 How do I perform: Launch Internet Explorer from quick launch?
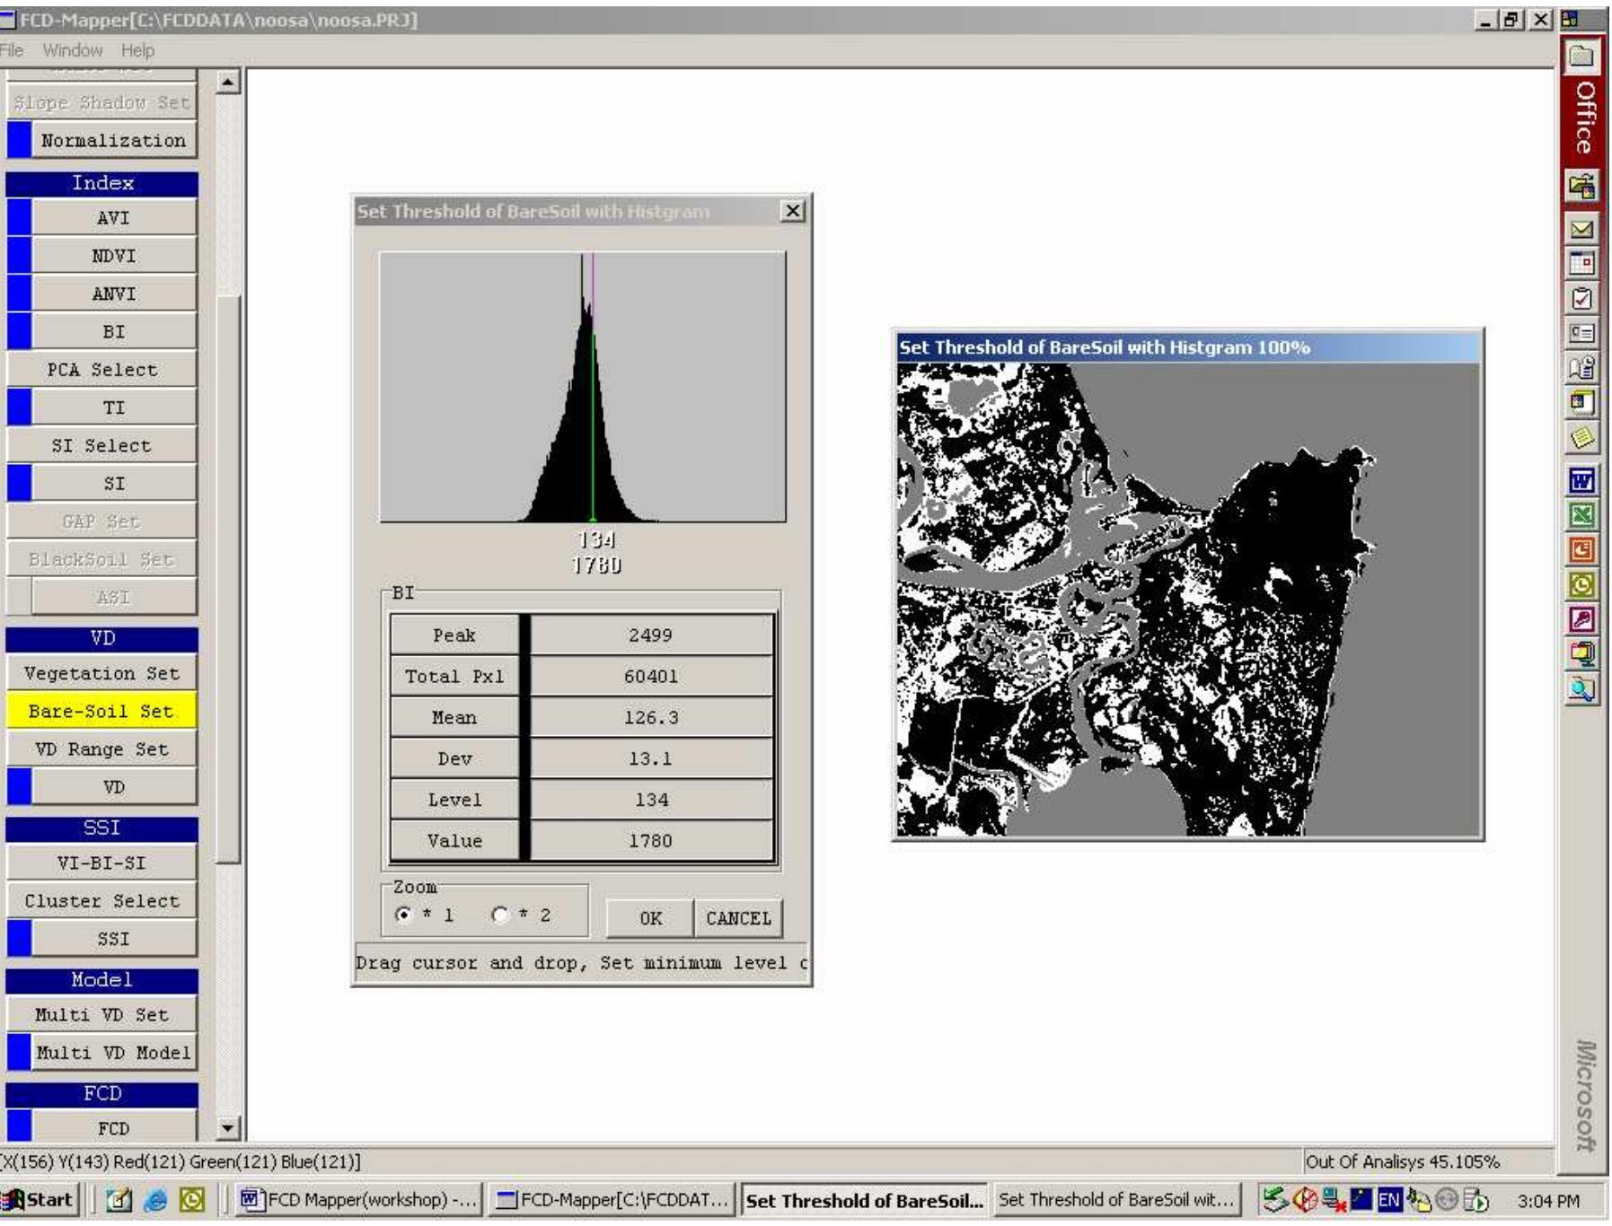click(x=156, y=1200)
